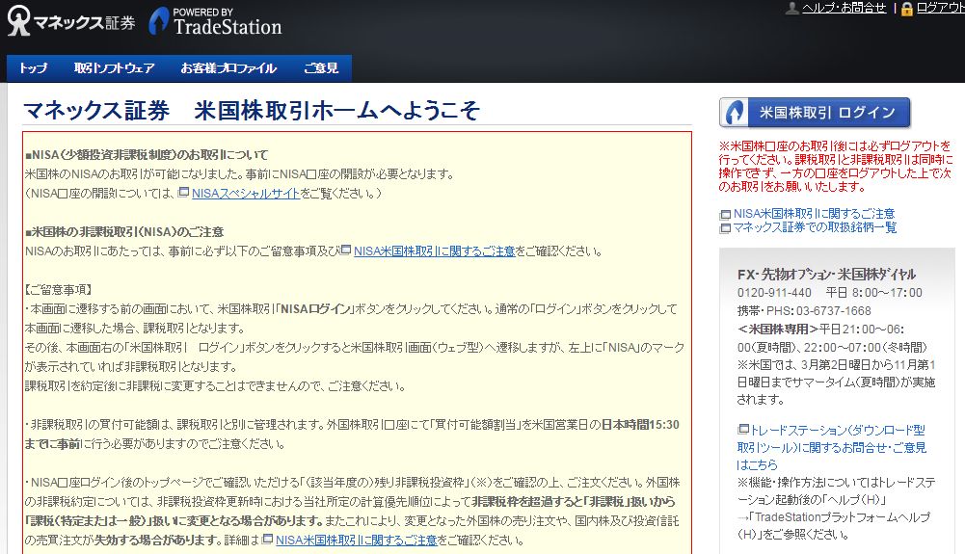Screen dimensions: 965x554
Task: Click the new-window icon after 詳細は
Action: click(x=267, y=540)
